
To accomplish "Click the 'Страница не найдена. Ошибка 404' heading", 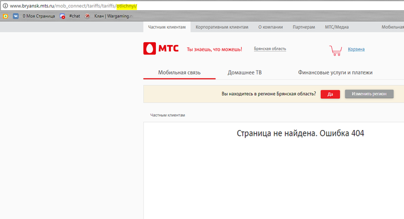I will pos(301,133).
